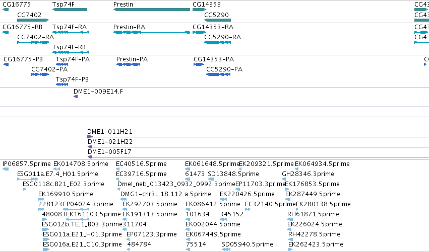Open protein Prestin-PA label
Viewport: 429px width, 252px height.
point(132,59)
